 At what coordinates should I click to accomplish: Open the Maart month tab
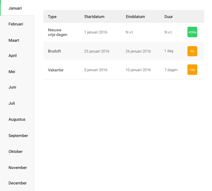[17, 40]
